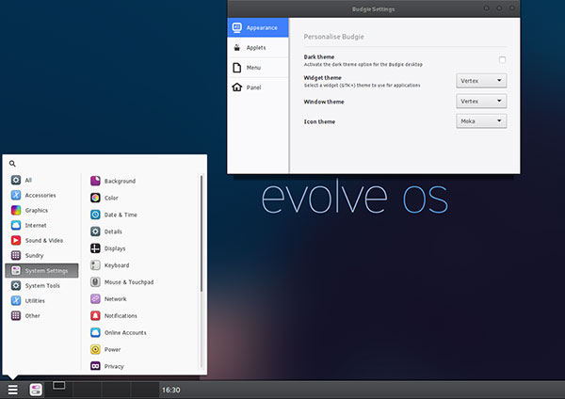Open the Color settings icon

click(x=95, y=198)
